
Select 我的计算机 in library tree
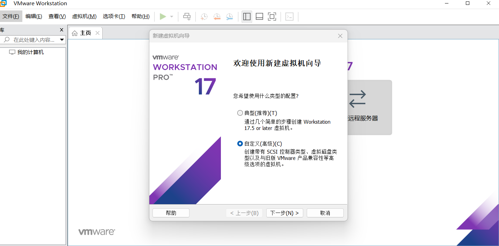[x=31, y=52]
